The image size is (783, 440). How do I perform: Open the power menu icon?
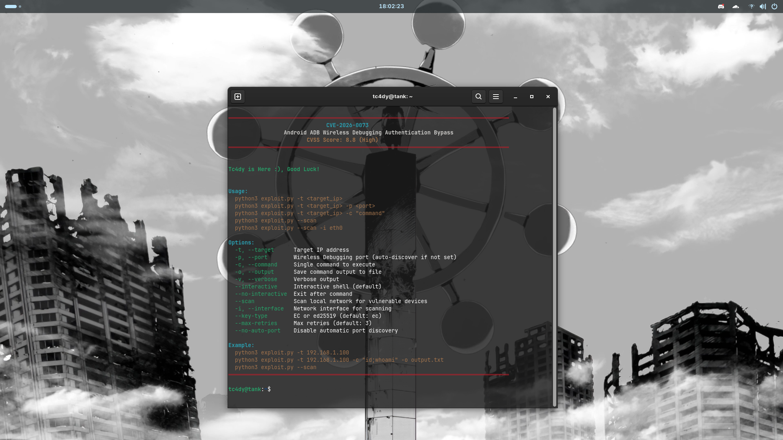(774, 7)
